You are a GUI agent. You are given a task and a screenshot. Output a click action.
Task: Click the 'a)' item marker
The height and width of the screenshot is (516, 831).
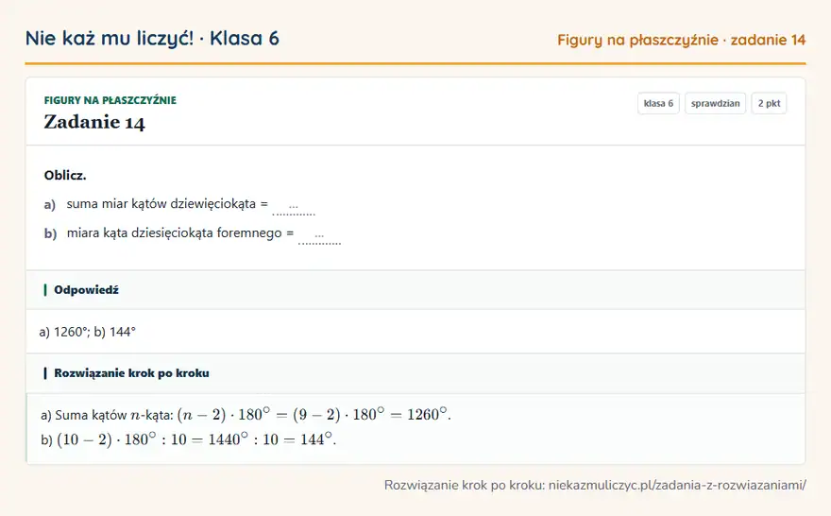point(50,204)
